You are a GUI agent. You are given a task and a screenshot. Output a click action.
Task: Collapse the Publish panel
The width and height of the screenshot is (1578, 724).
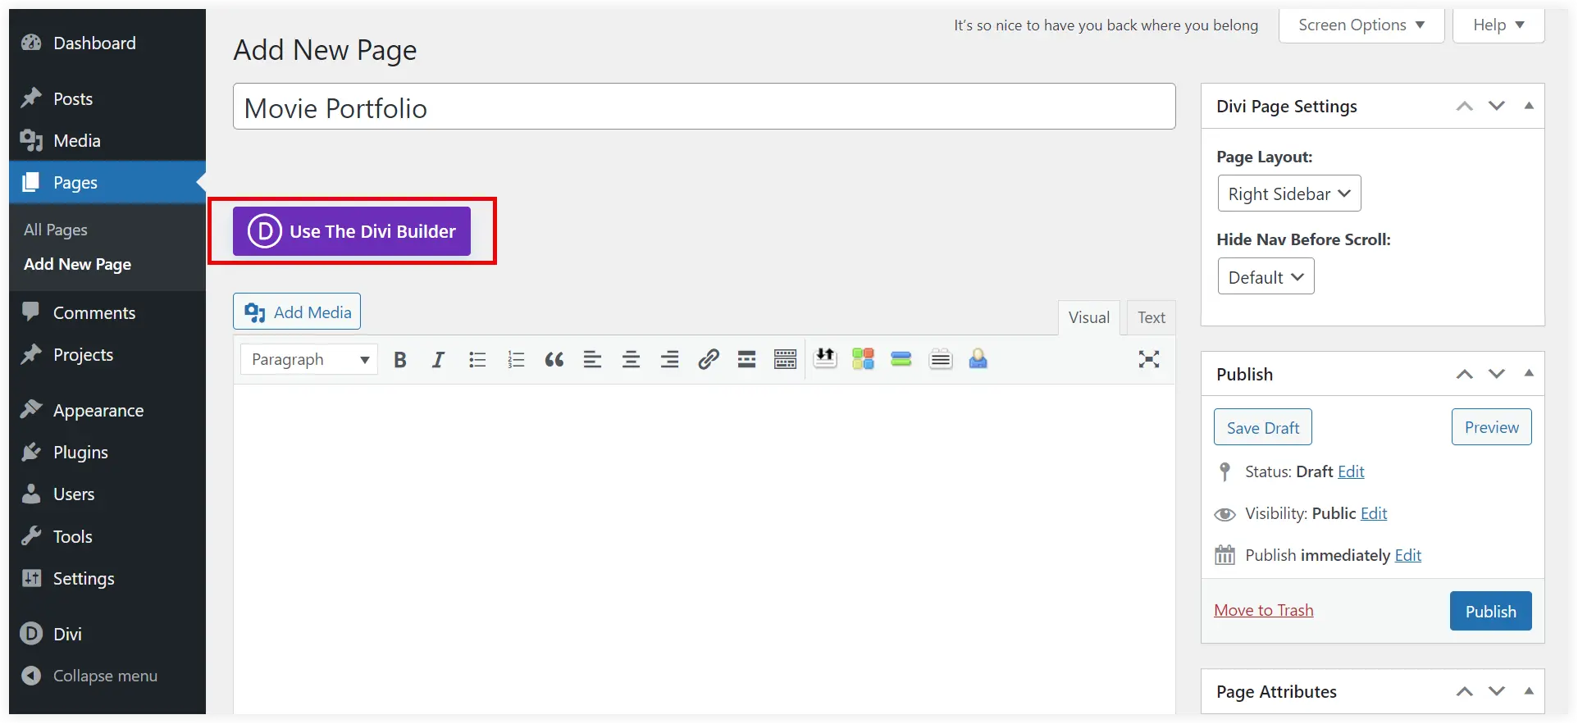1529,374
